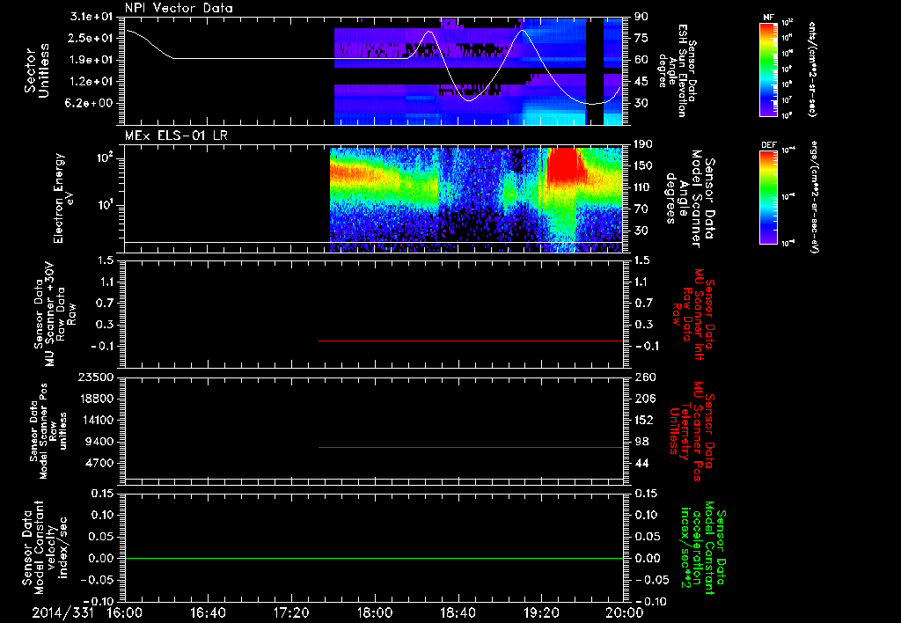Image resolution: width=901 pixels, height=623 pixels.
Task: Click the 90 degree elevation tick
Action: pos(641,17)
